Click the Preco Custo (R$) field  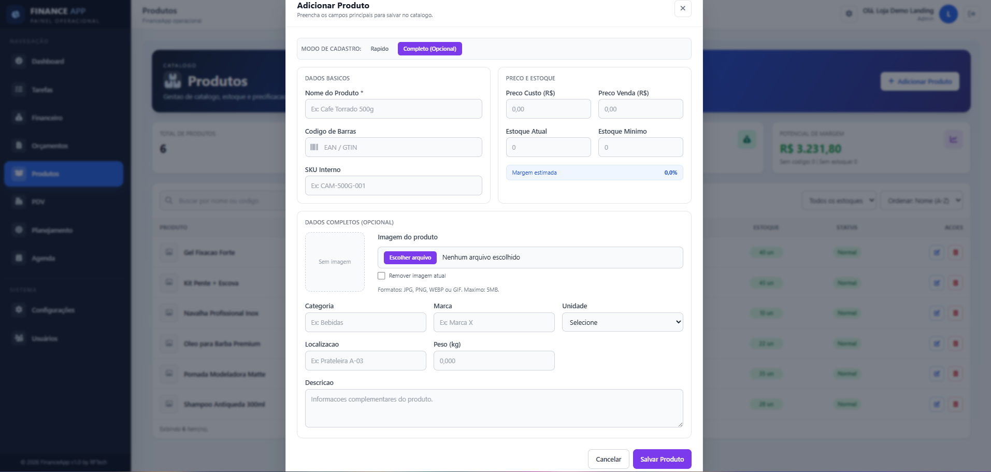pyautogui.click(x=548, y=109)
